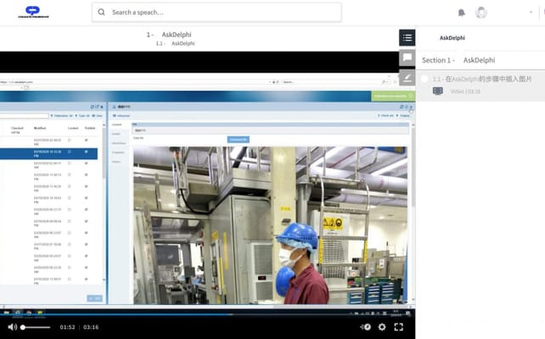545x339 pixels.
Task: Open video settings gear icon
Action: coord(382,327)
